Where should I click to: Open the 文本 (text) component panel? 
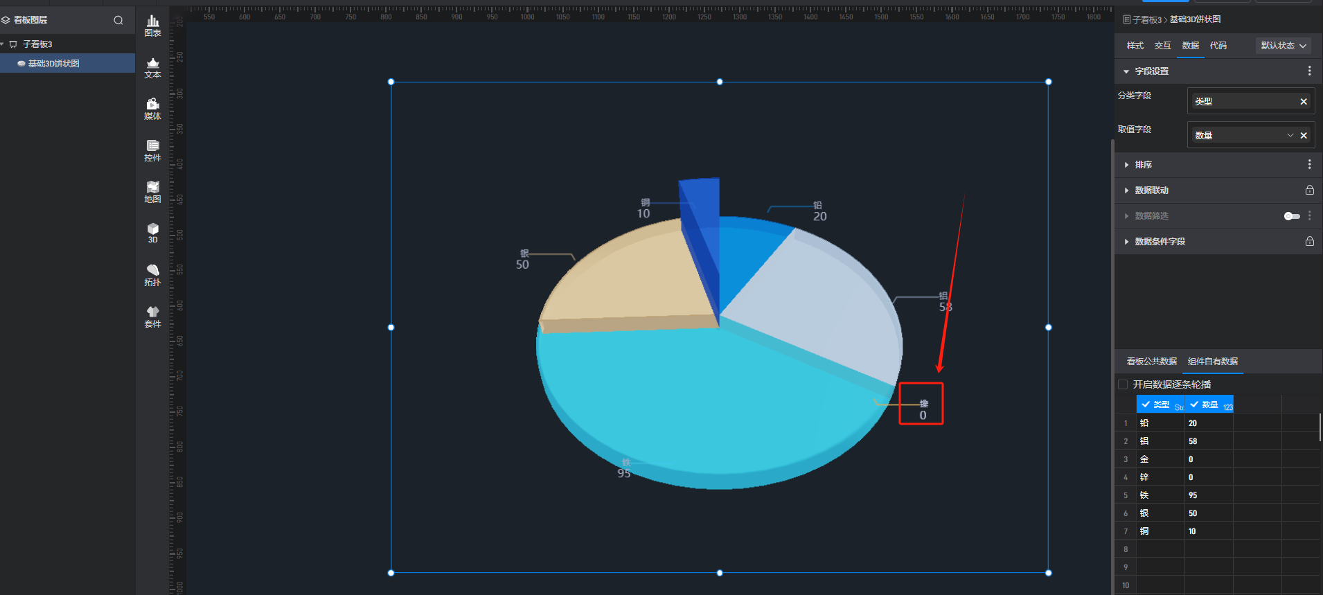(152, 68)
